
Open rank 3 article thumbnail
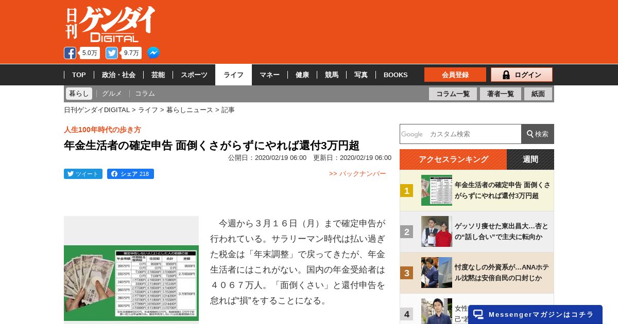[437, 273]
